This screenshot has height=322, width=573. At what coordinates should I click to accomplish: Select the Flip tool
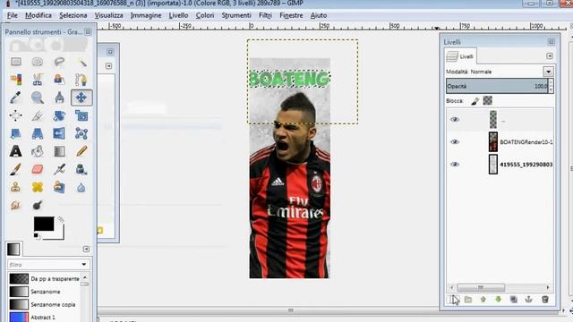click(59, 133)
